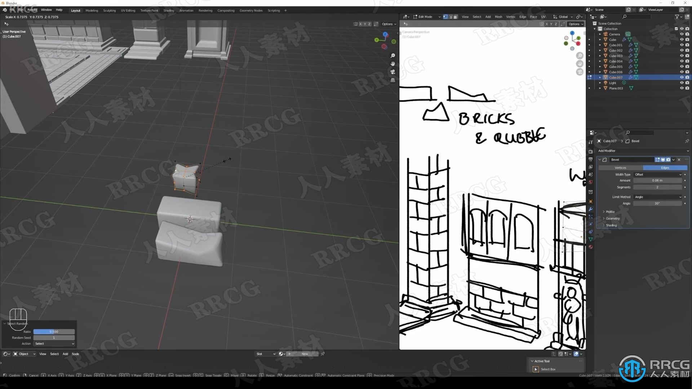Uncheck Collection exclude checkbox in outliner

pos(676,29)
